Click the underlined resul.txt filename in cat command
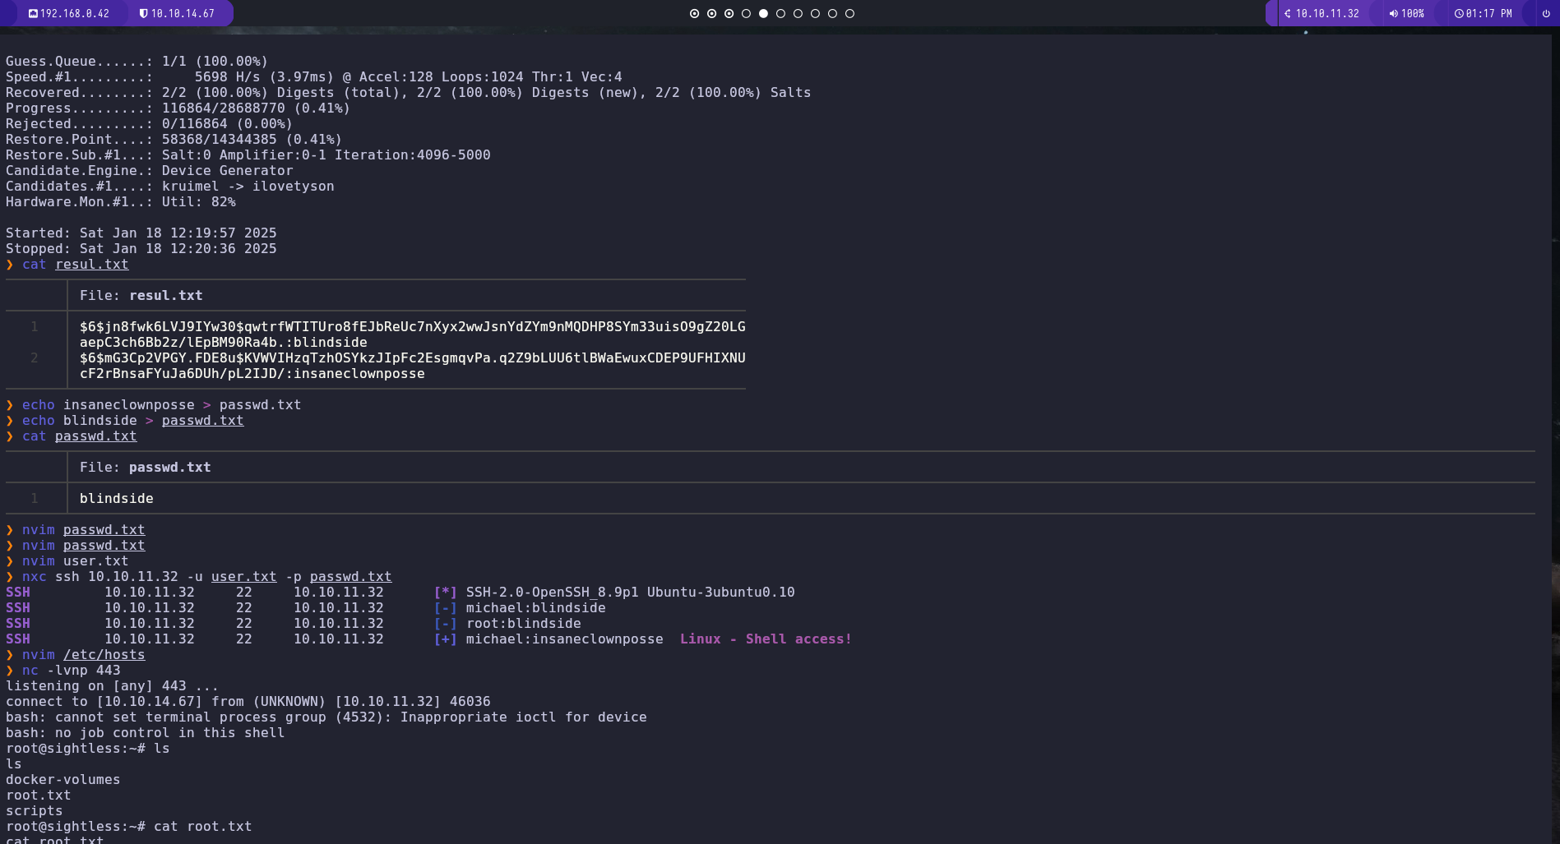This screenshot has width=1560, height=844. (x=92, y=265)
